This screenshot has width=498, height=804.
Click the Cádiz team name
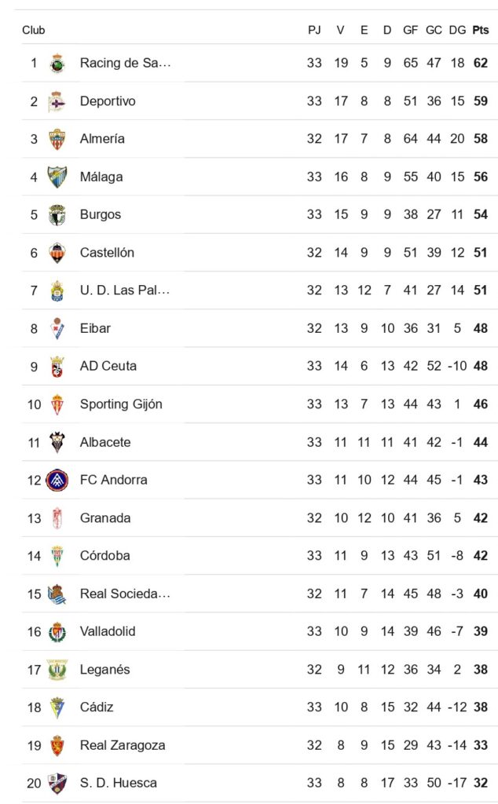click(x=97, y=707)
